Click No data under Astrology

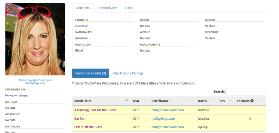coord(10,120)
